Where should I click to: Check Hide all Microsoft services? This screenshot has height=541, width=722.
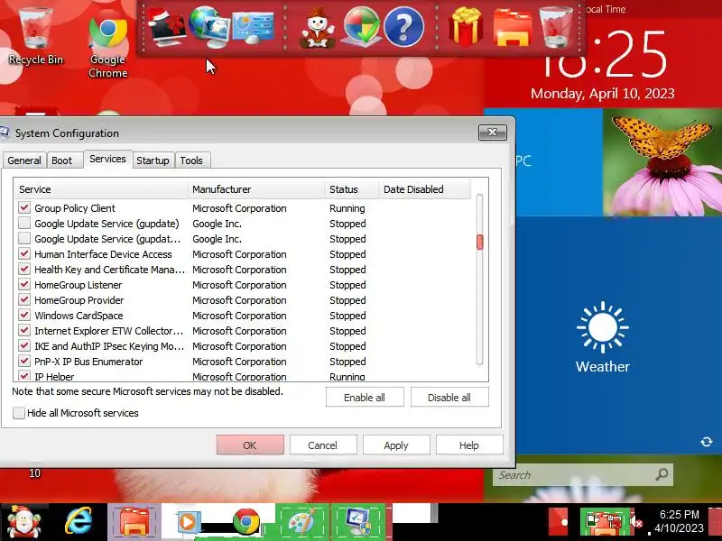pos(19,413)
